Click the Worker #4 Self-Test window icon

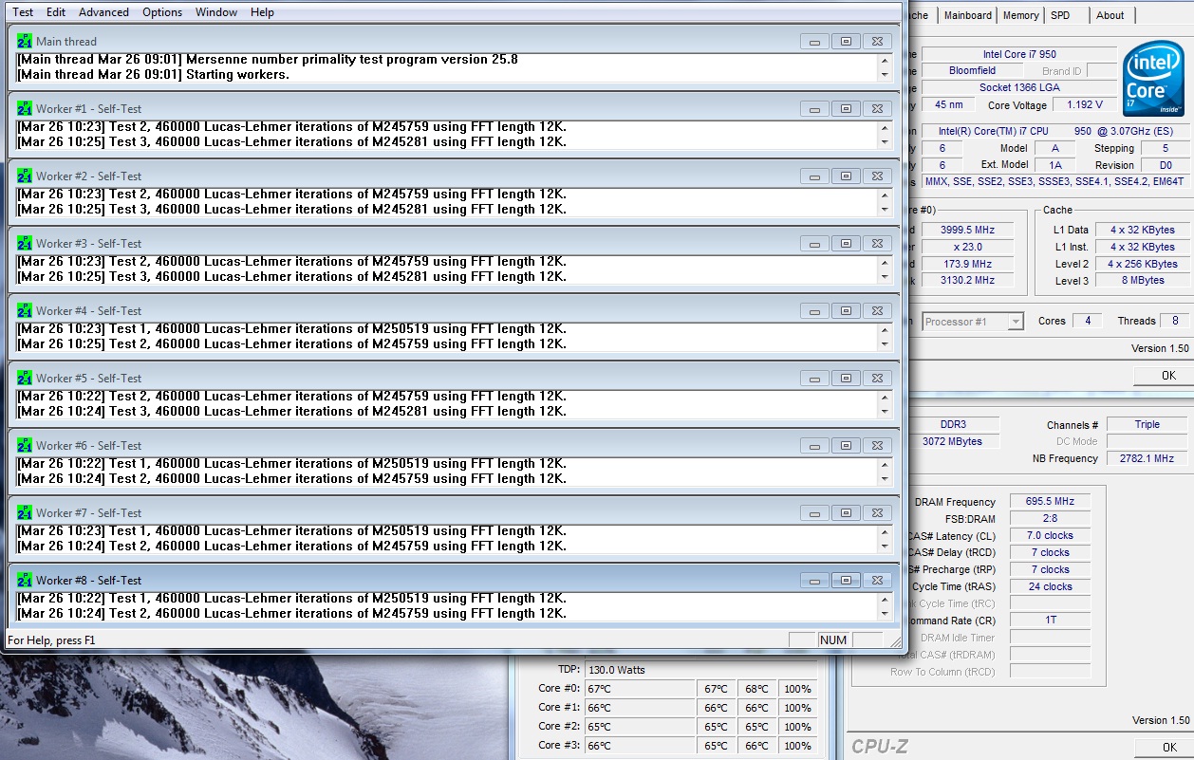(25, 310)
